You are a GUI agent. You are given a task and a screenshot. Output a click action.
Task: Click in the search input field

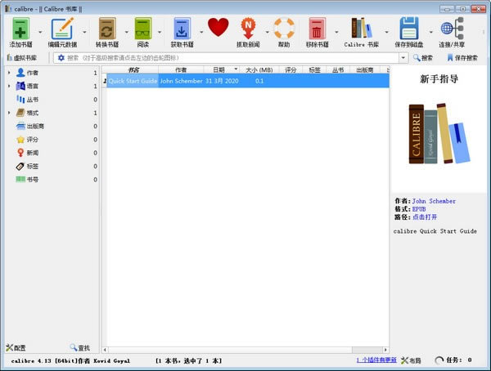[229, 58]
